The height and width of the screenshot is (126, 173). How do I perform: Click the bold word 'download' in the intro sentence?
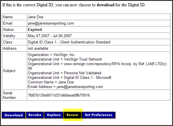tap(106, 5)
